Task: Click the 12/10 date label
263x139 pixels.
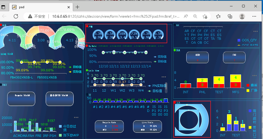Action: click(103, 66)
